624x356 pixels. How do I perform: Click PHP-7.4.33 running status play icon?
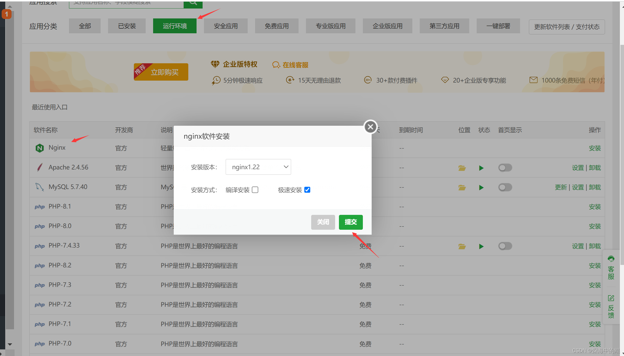coord(481,247)
